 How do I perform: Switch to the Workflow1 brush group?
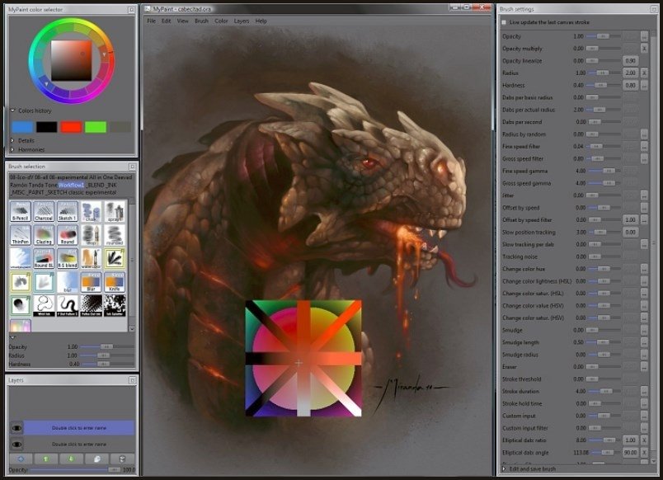click(x=71, y=185)
